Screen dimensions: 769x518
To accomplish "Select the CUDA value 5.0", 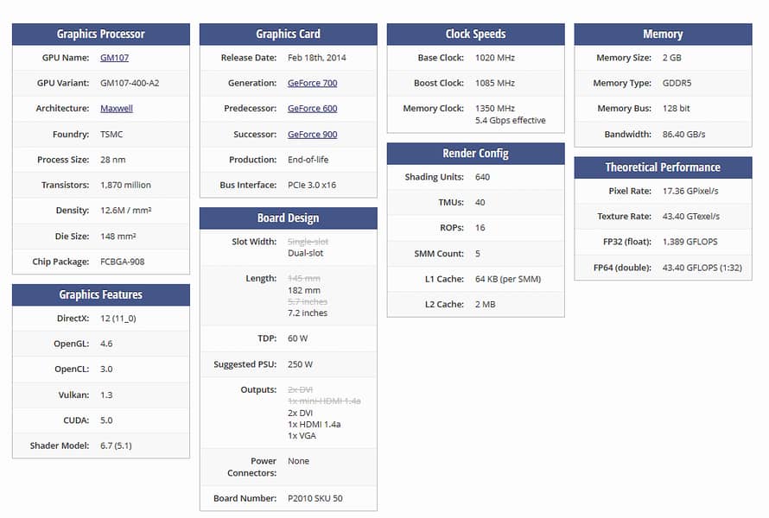I will point(106,420).
